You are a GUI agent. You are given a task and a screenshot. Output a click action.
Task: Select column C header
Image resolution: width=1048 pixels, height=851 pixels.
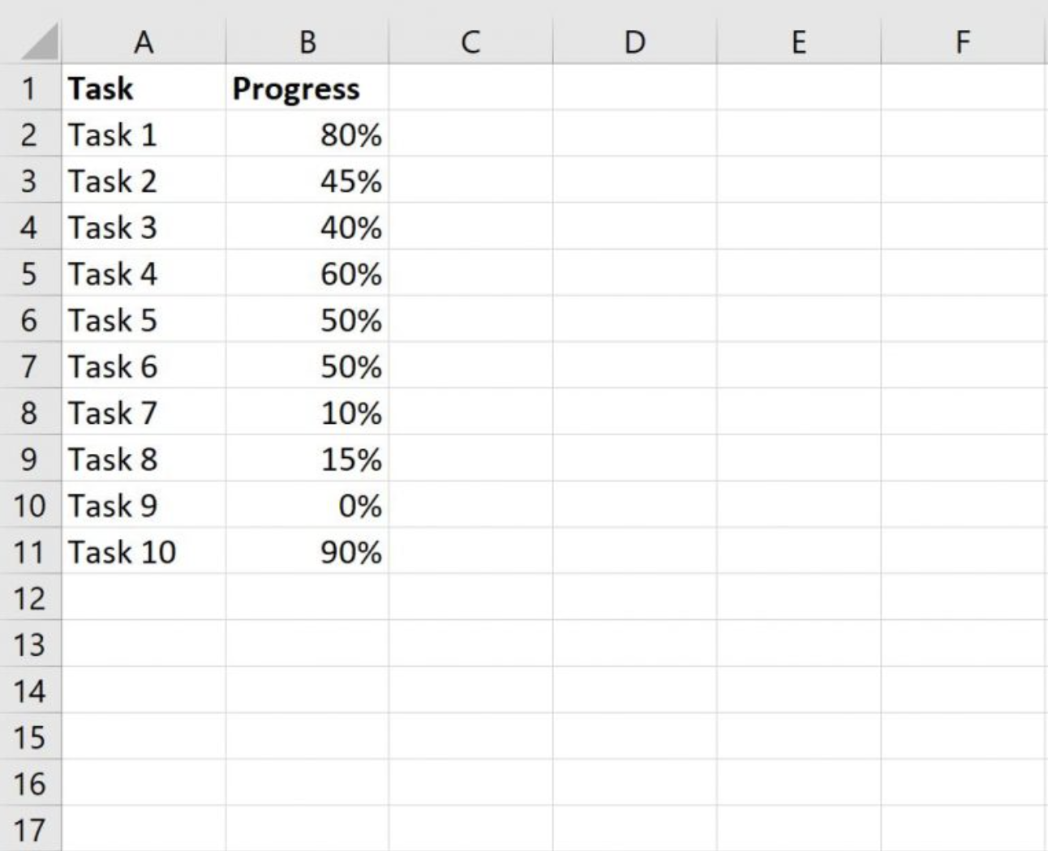[470, 42]
